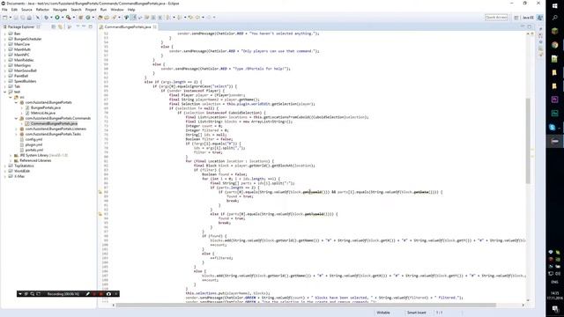Select MetricsLite.java in the tree
This screenshot has height=317, width=564.
(43, 114)
